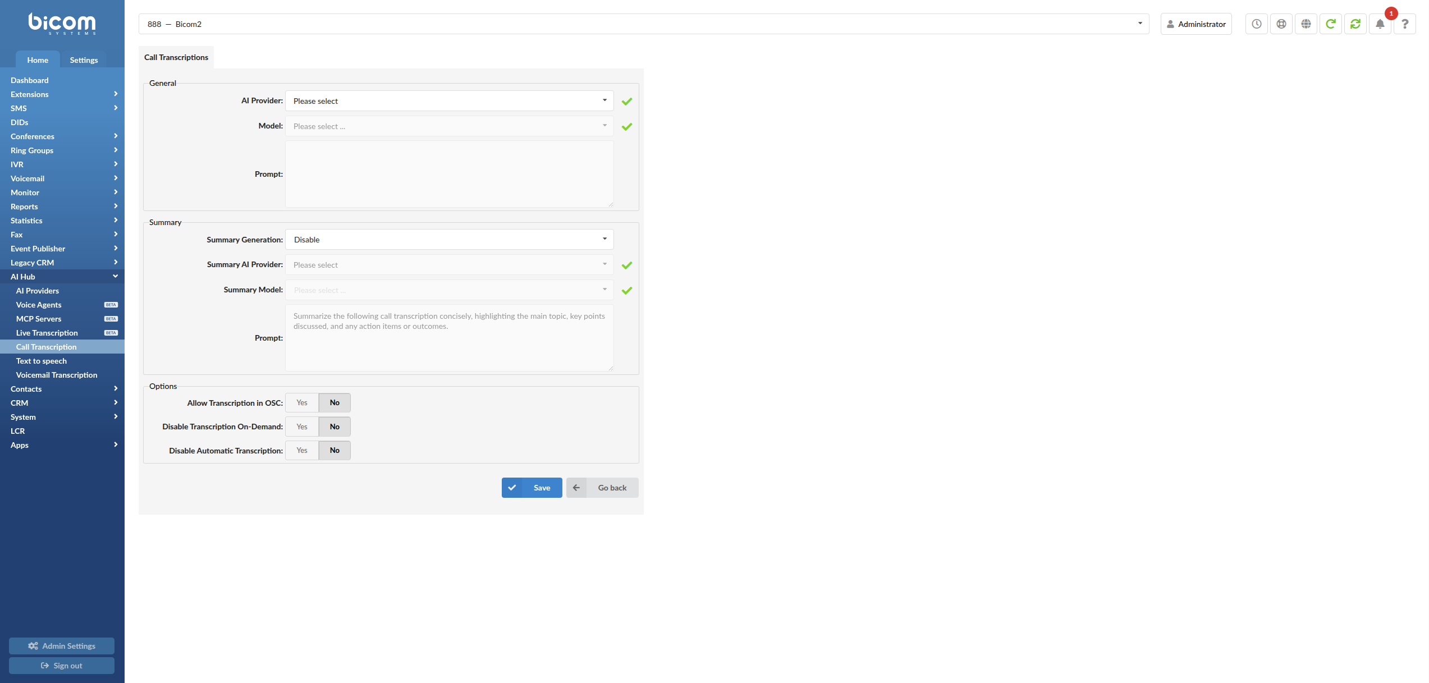Click the green checkmark next to AI Provider
This screenshot has height=683, width=1429.
click(x=627, y=102)
